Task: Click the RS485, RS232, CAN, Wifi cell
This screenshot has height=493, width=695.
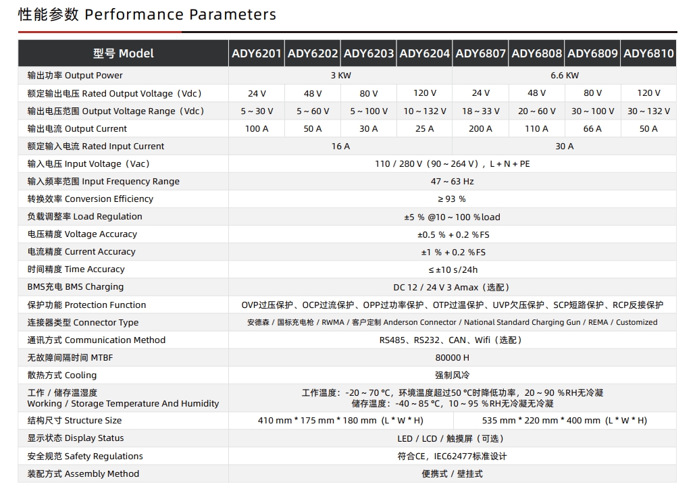Action: (x=452, y=340)
